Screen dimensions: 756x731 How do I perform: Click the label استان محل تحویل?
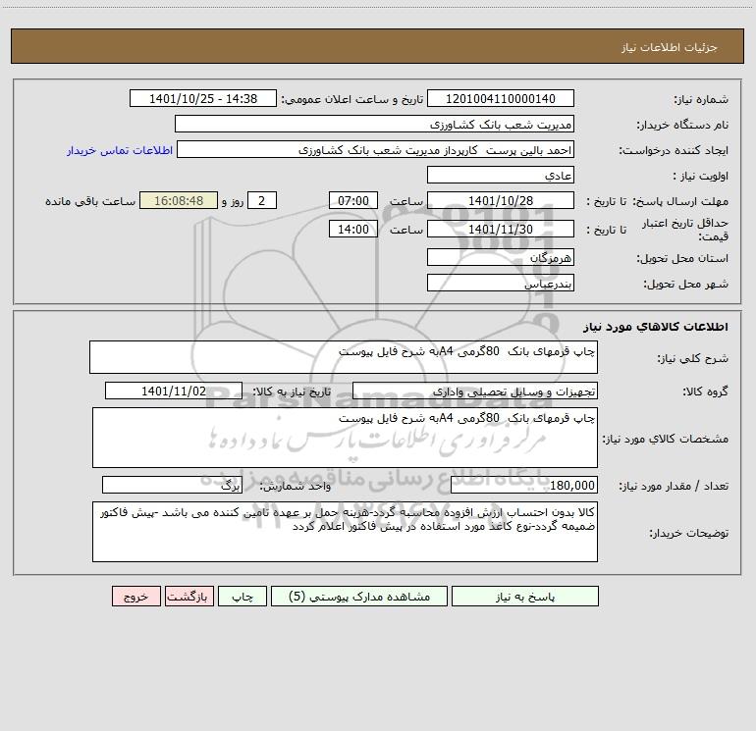(x=682, y=258)
